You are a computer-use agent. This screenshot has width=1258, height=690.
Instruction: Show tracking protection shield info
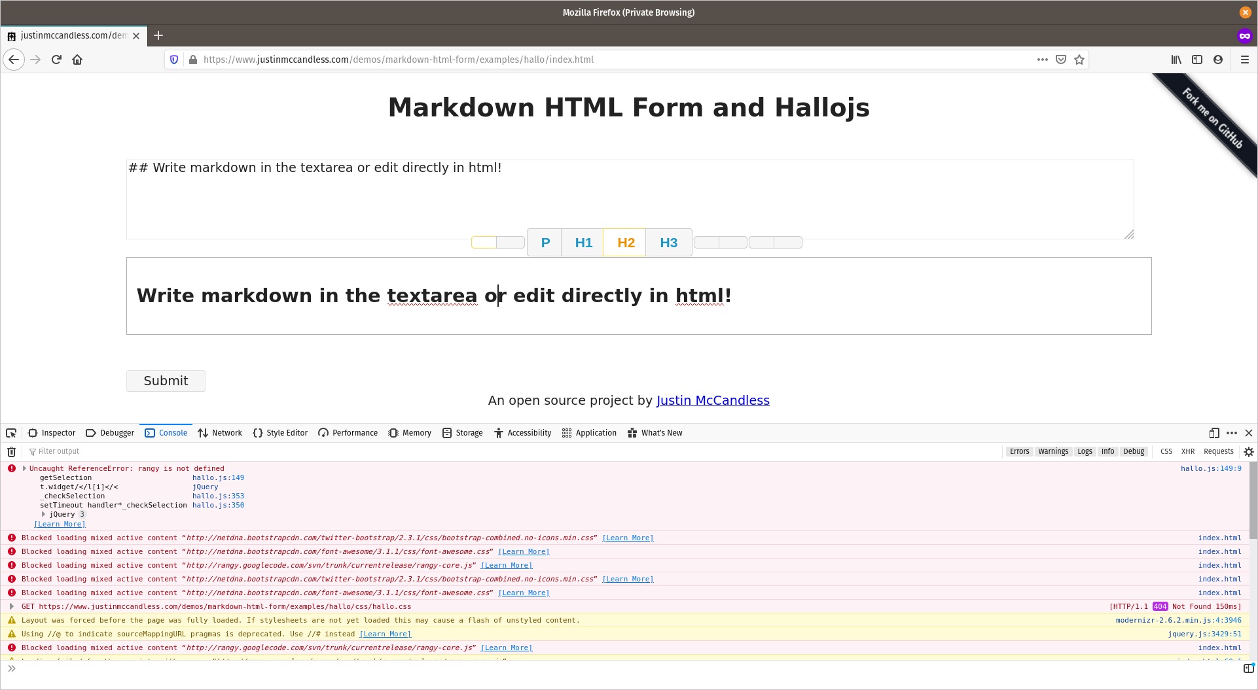coord(174,60)
